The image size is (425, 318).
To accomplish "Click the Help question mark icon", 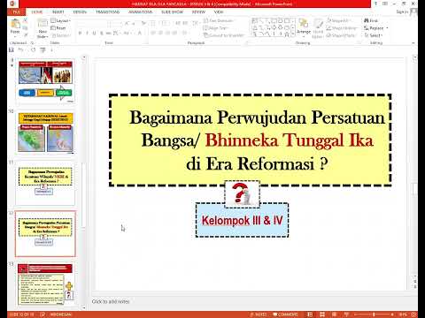I will [x=375, y=4].
